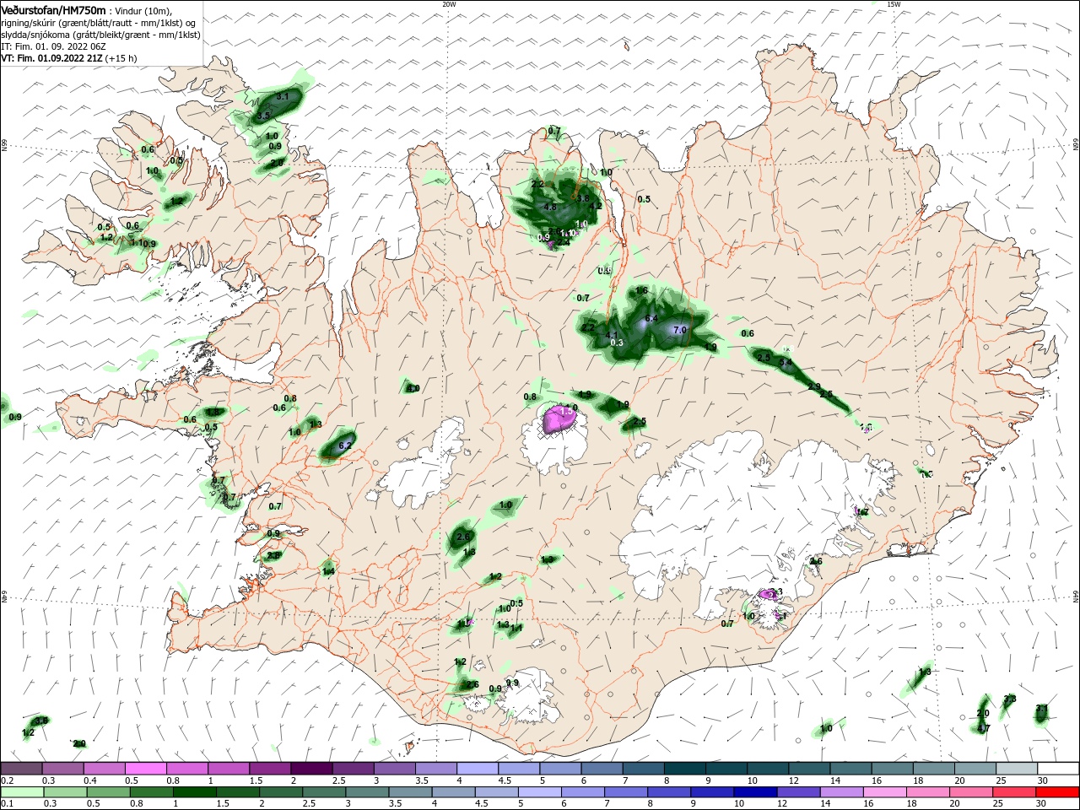Select white snow swatch after the 30 label
Viewport: 1080px width, 810px height.
[x=1058, y=769]
